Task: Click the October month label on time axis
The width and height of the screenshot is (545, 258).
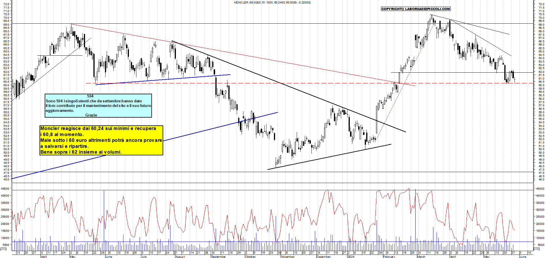Action: tap(250, 257)
